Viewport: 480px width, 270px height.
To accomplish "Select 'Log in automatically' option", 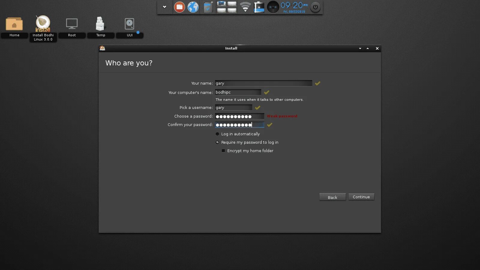I will tap(238, 134).
